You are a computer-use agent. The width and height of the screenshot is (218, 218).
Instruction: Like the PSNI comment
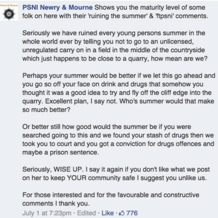pyautogui.click(x=107, y=213)
